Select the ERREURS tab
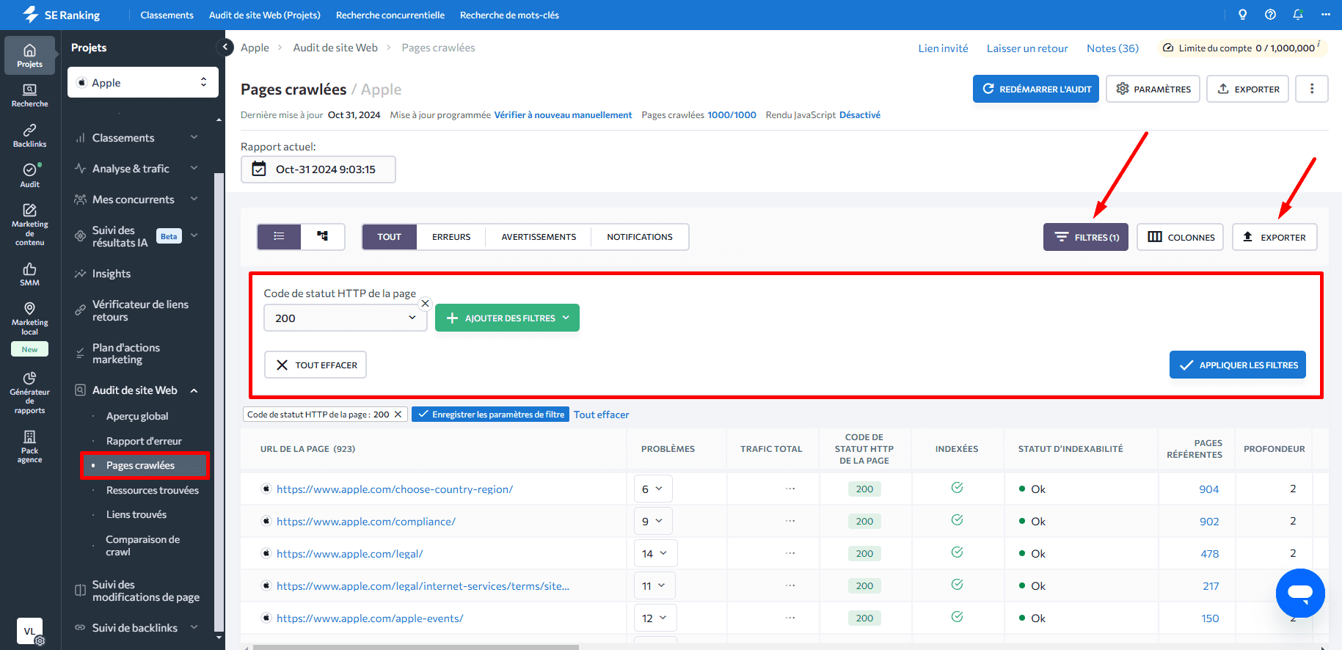Image resolution: width=1342 pixels, height=650 pixels. (451, 237)
